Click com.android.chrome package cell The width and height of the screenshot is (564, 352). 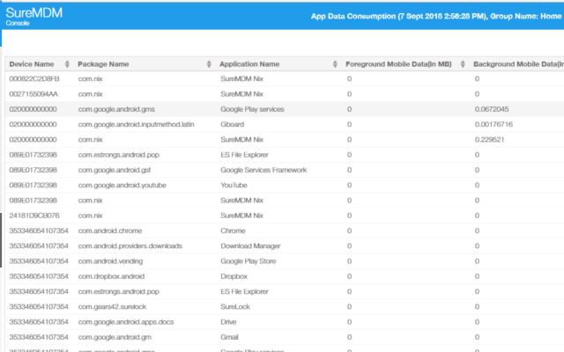(x=110, y=231)
